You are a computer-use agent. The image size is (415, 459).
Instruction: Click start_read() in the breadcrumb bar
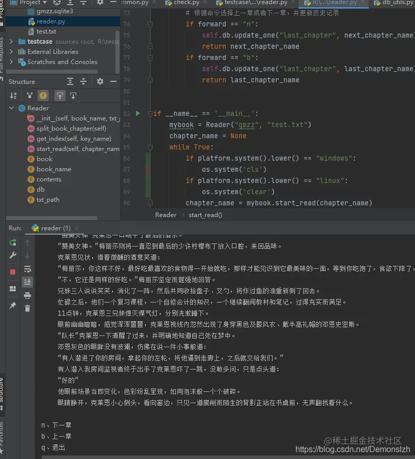(205, 215)
